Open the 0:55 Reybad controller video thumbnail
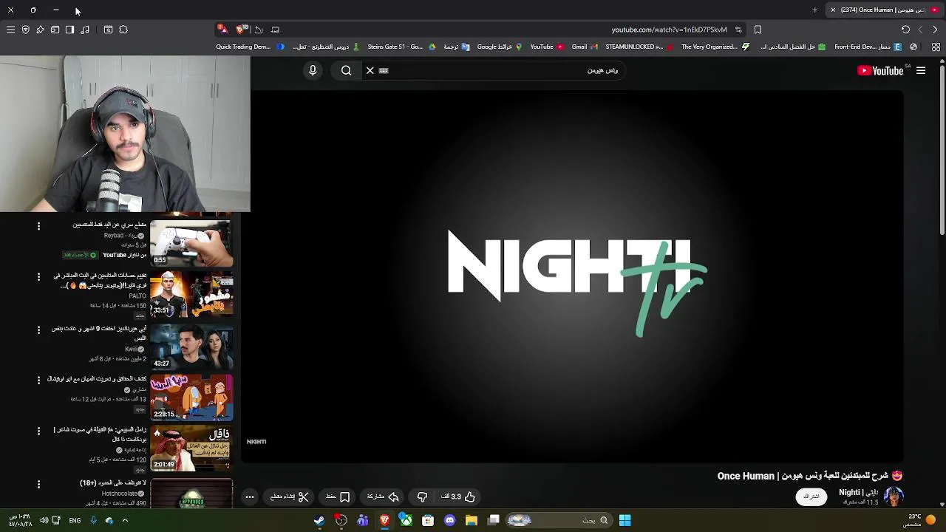 pyautogui.click(x=191, y=242)
